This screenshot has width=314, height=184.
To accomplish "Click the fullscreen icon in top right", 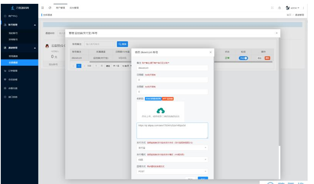I will tap(272, 8).
